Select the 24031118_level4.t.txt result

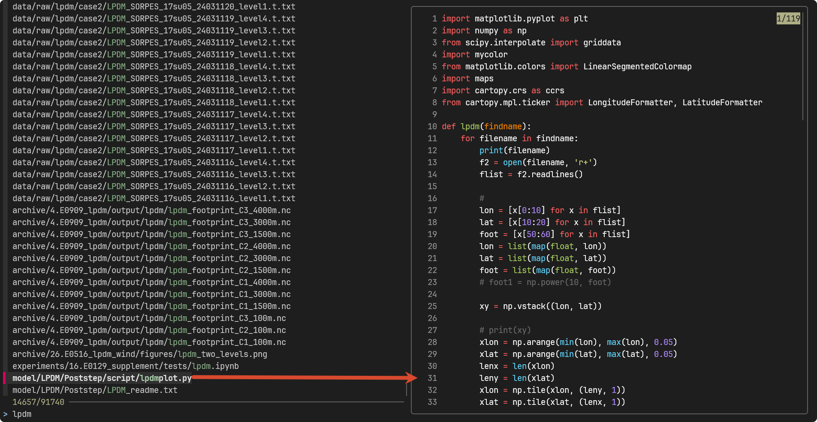154,66
